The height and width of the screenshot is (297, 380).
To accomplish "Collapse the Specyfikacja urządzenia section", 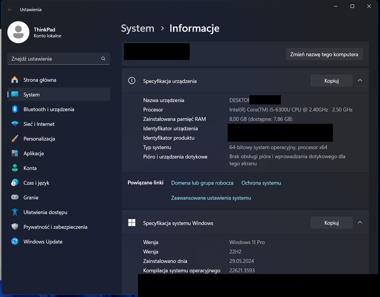I will (360, 81).
